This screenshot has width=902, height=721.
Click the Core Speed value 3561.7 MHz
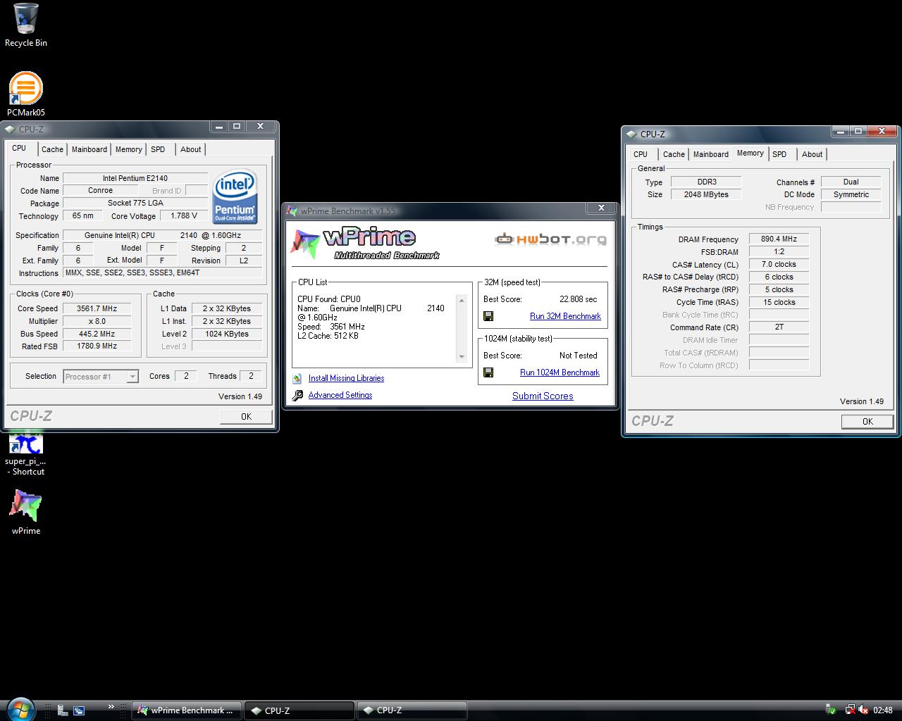coord(97,308)
